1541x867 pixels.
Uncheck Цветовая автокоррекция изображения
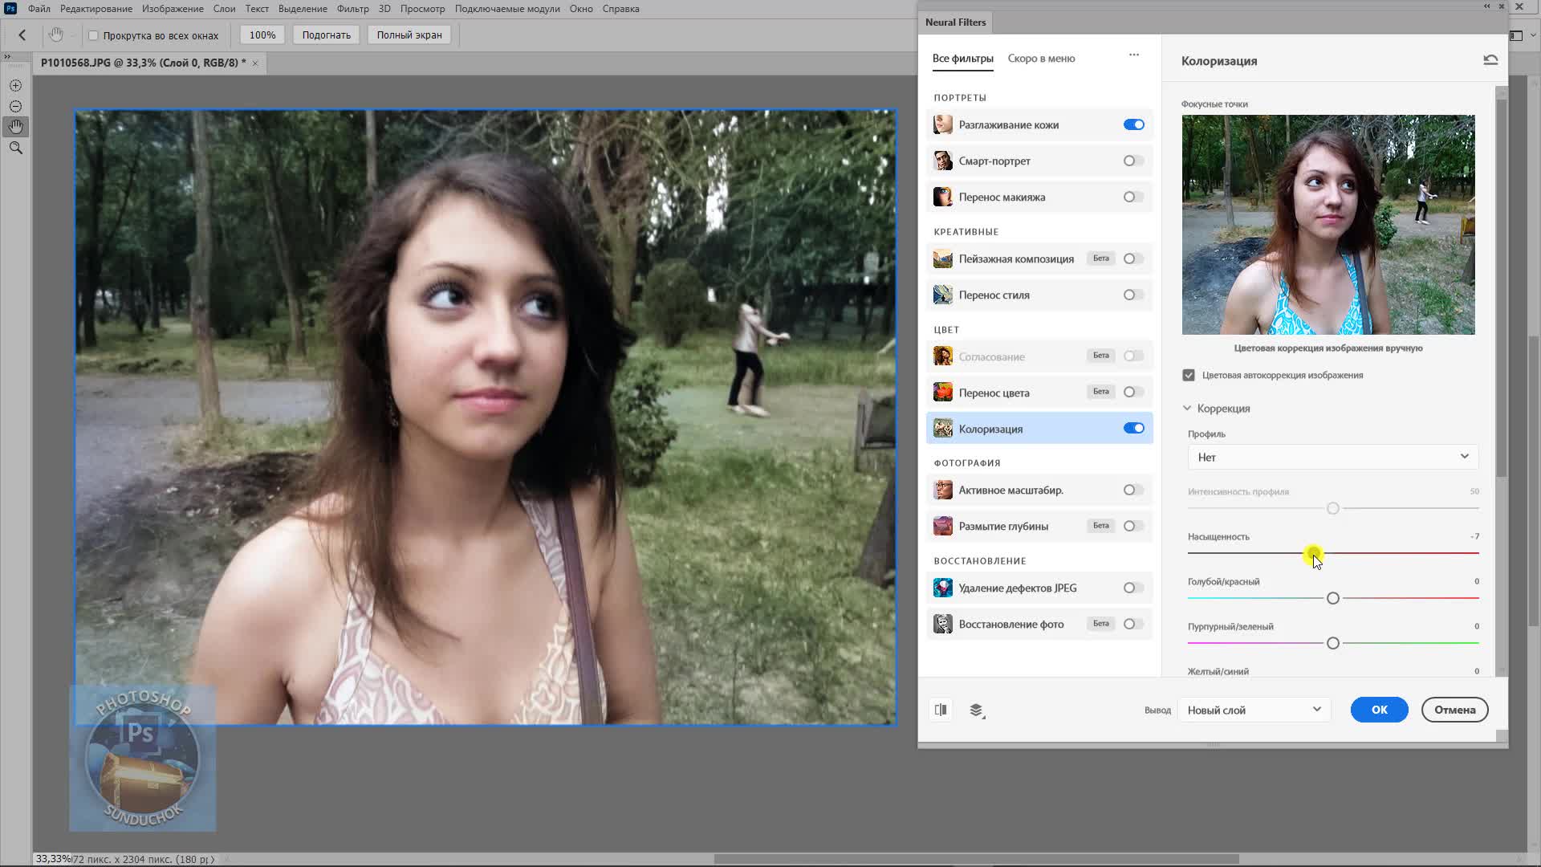1188,374
